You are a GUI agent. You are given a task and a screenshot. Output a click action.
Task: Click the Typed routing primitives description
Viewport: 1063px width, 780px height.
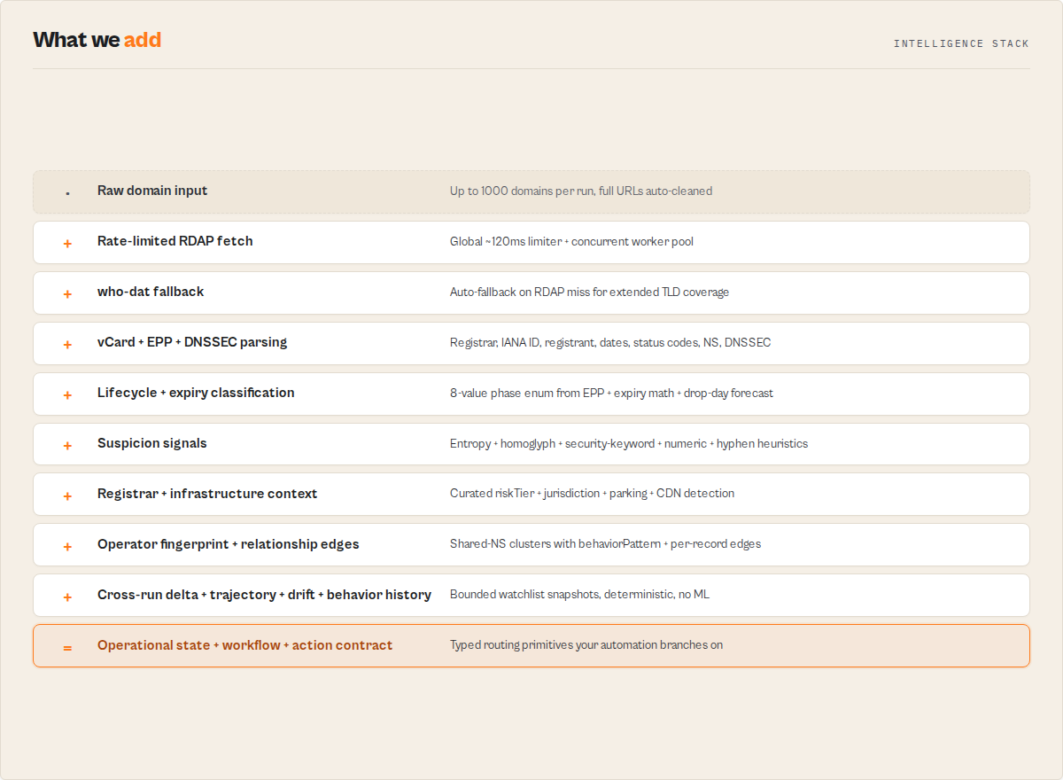tap(586, 645)
